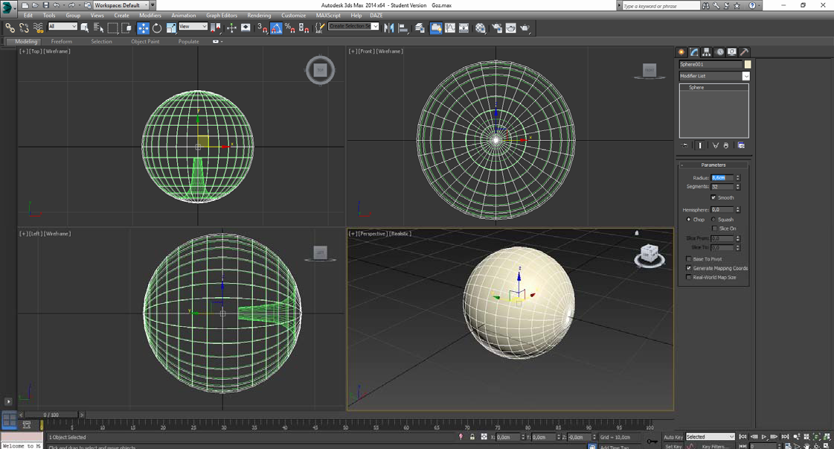Select the Select and Move tool
Image resolution: width=834 pixels, height=449 pixels.
[143, 28]
